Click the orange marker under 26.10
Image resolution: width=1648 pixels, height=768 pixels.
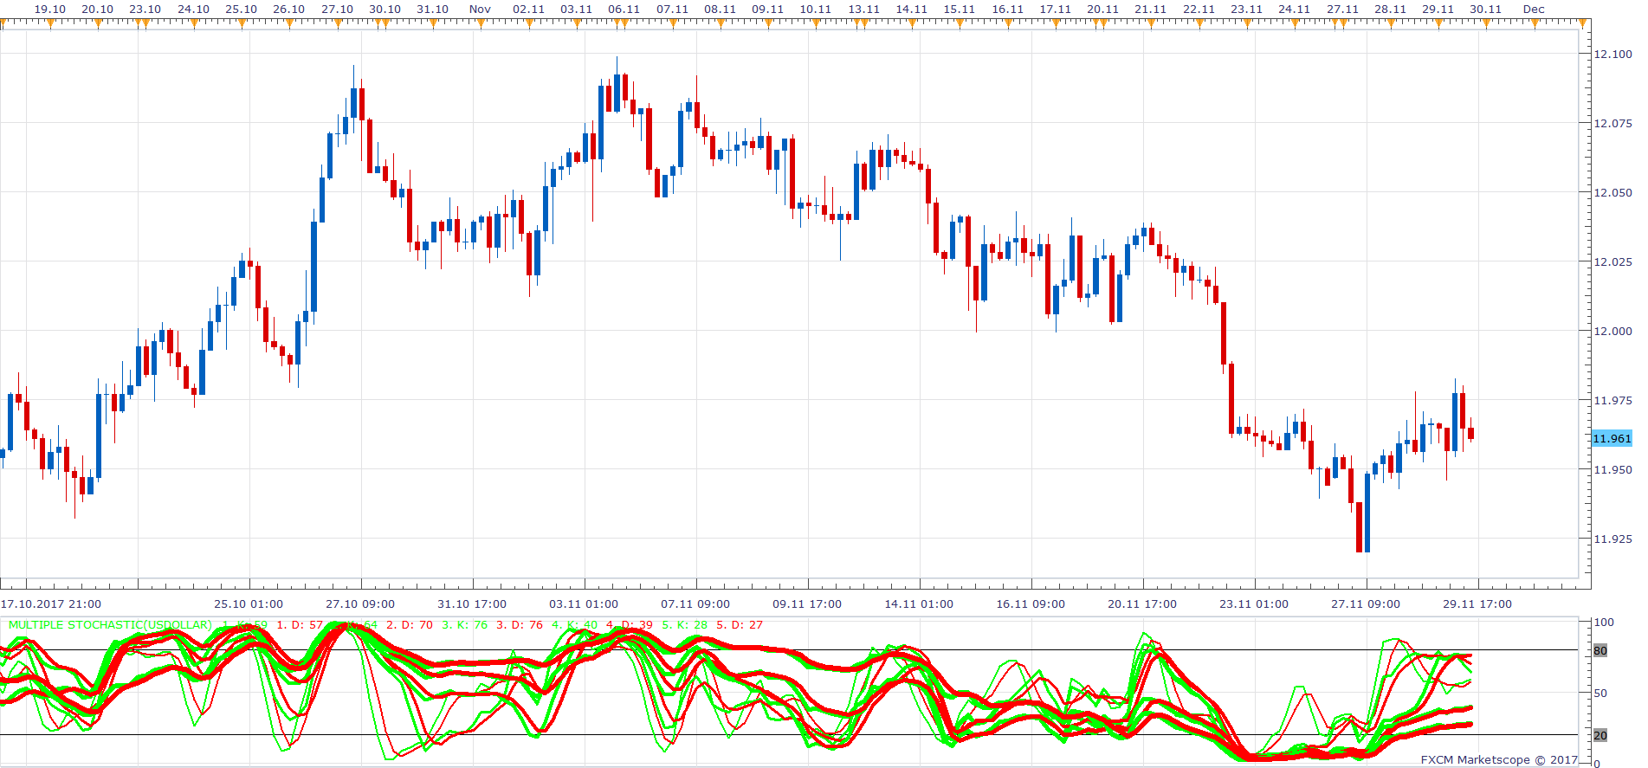coord(289,23)
